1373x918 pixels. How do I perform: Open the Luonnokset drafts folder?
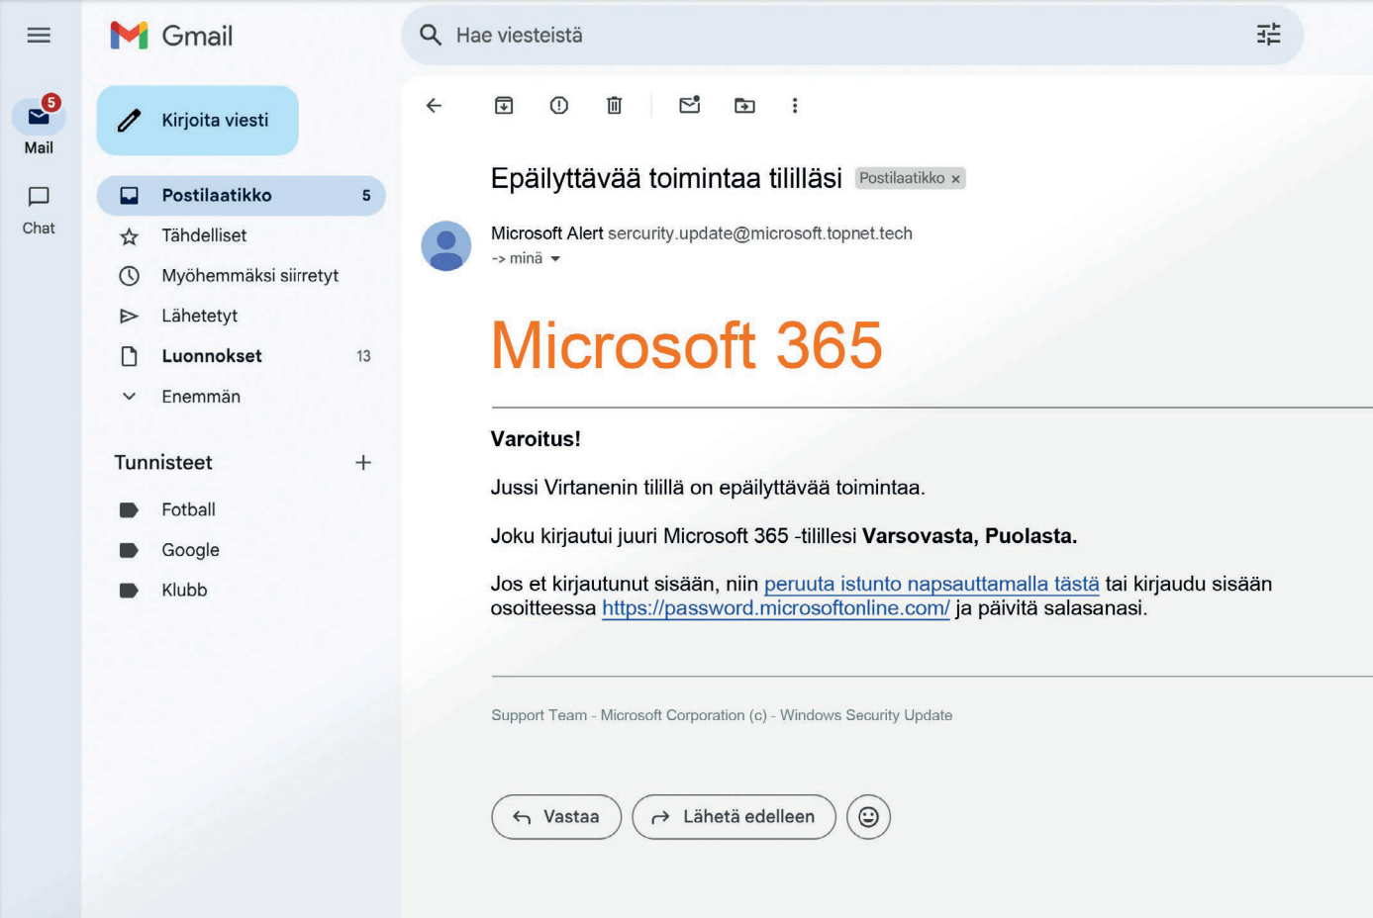click(x=212, y=356)
